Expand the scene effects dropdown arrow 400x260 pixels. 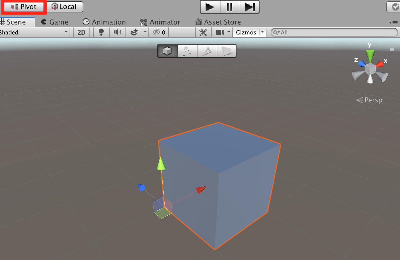point(145,32)
